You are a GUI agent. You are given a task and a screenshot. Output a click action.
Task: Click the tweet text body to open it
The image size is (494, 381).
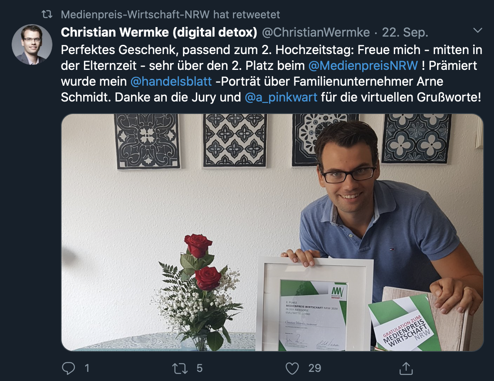[272, 74]
